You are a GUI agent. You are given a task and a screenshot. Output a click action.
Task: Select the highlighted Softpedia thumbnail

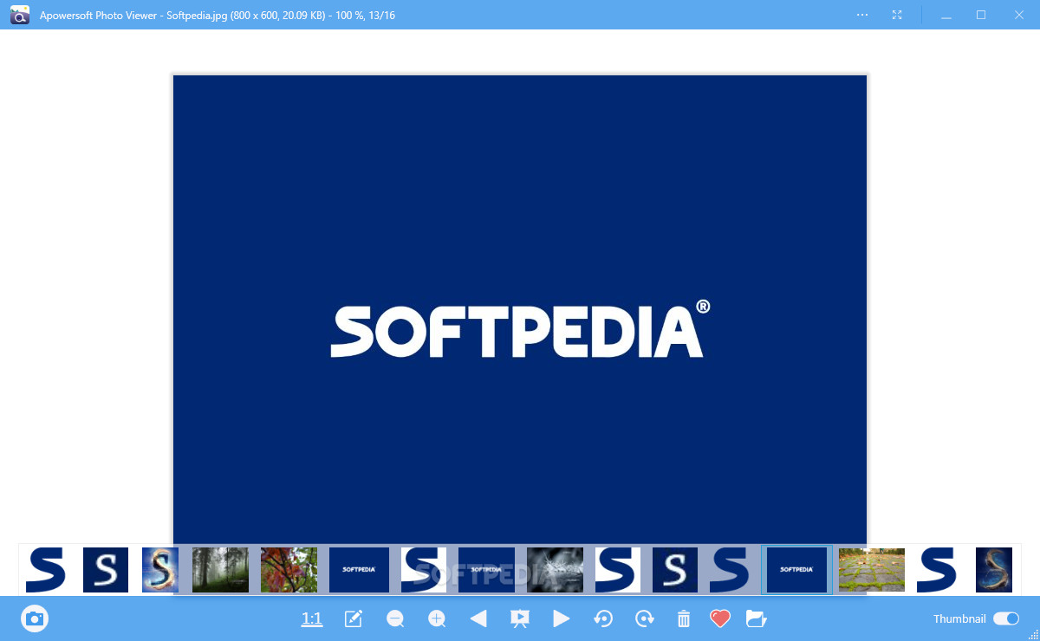point(797,570)
